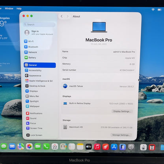Open Desktop & Dock settings
This screenshot has width=164, height=164.
click(x=35, y=86)
